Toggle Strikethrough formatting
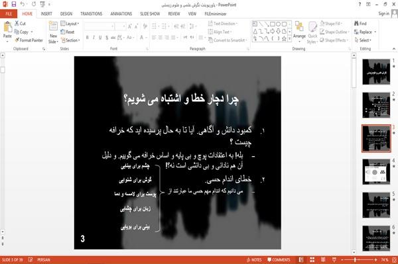Screen dimensions: 398x264 coord(113,38)
